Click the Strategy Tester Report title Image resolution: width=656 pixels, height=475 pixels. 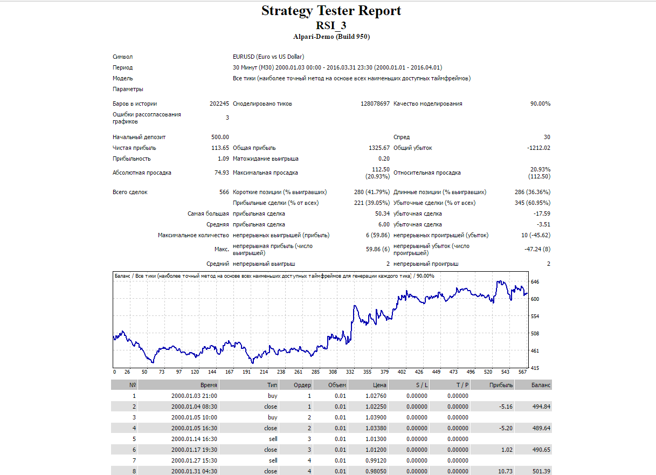click(x=331, y=11)
